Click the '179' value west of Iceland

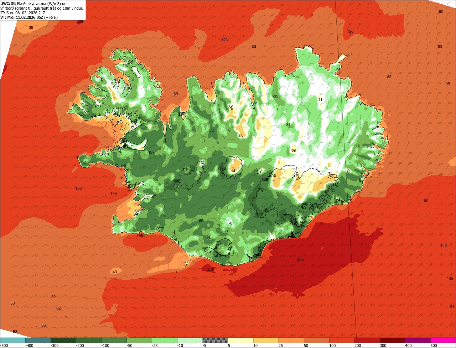pyautogui.click(x=113, y=193)
